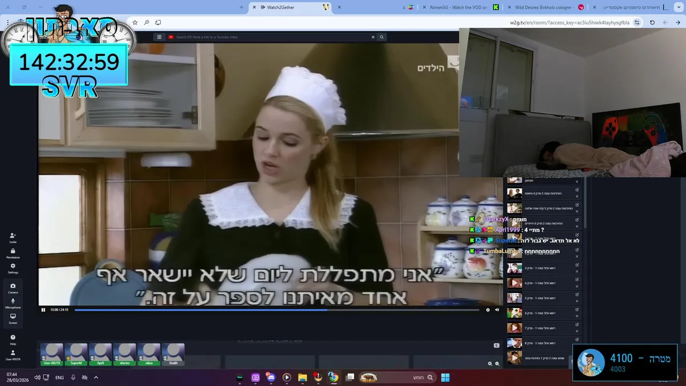Image resolution: width=686 pixels, height=386 pixels.
Task: Select the April participant tile
Action: (x=100, y=354)
